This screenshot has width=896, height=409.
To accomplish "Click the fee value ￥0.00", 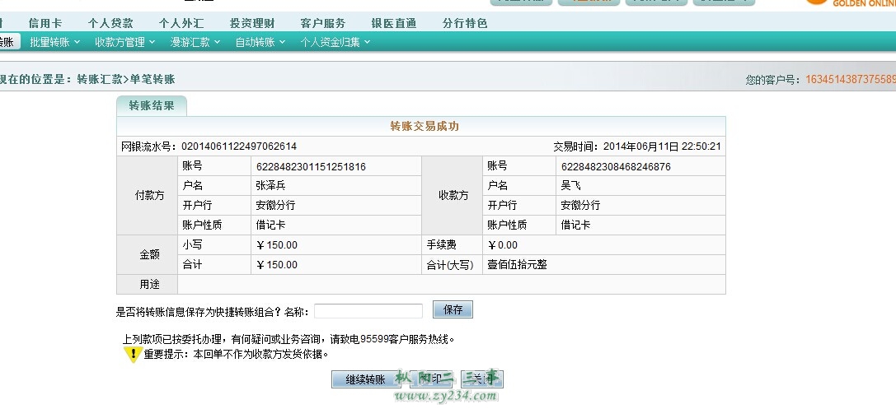I will pos(502,245).
